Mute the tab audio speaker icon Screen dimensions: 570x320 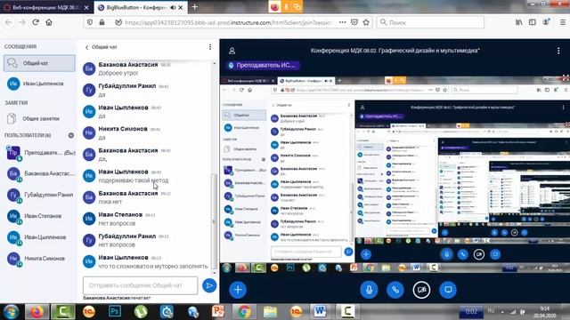click(173, 7)
